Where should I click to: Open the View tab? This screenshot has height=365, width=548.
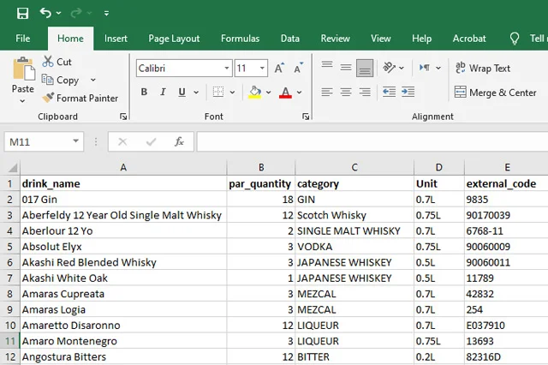point(380,39)
